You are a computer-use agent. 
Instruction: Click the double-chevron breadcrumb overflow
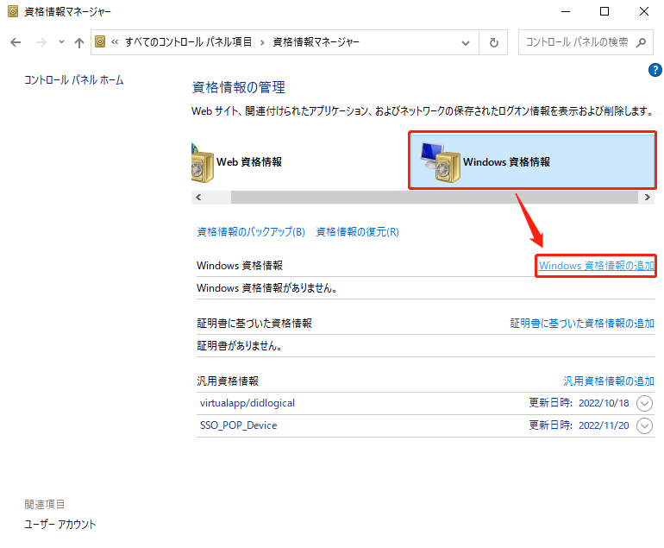(115, 42)
